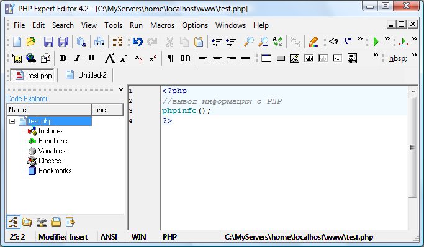424x247 pixels.
Task: Open the Run menu
Action: click(136, 25)
